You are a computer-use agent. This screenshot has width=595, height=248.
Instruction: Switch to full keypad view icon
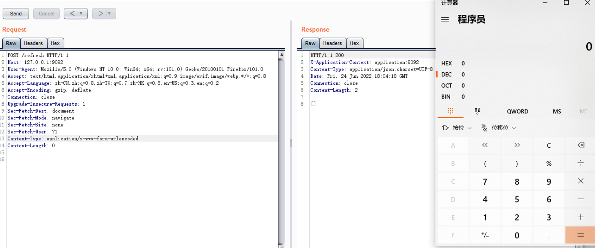(450, 111)
